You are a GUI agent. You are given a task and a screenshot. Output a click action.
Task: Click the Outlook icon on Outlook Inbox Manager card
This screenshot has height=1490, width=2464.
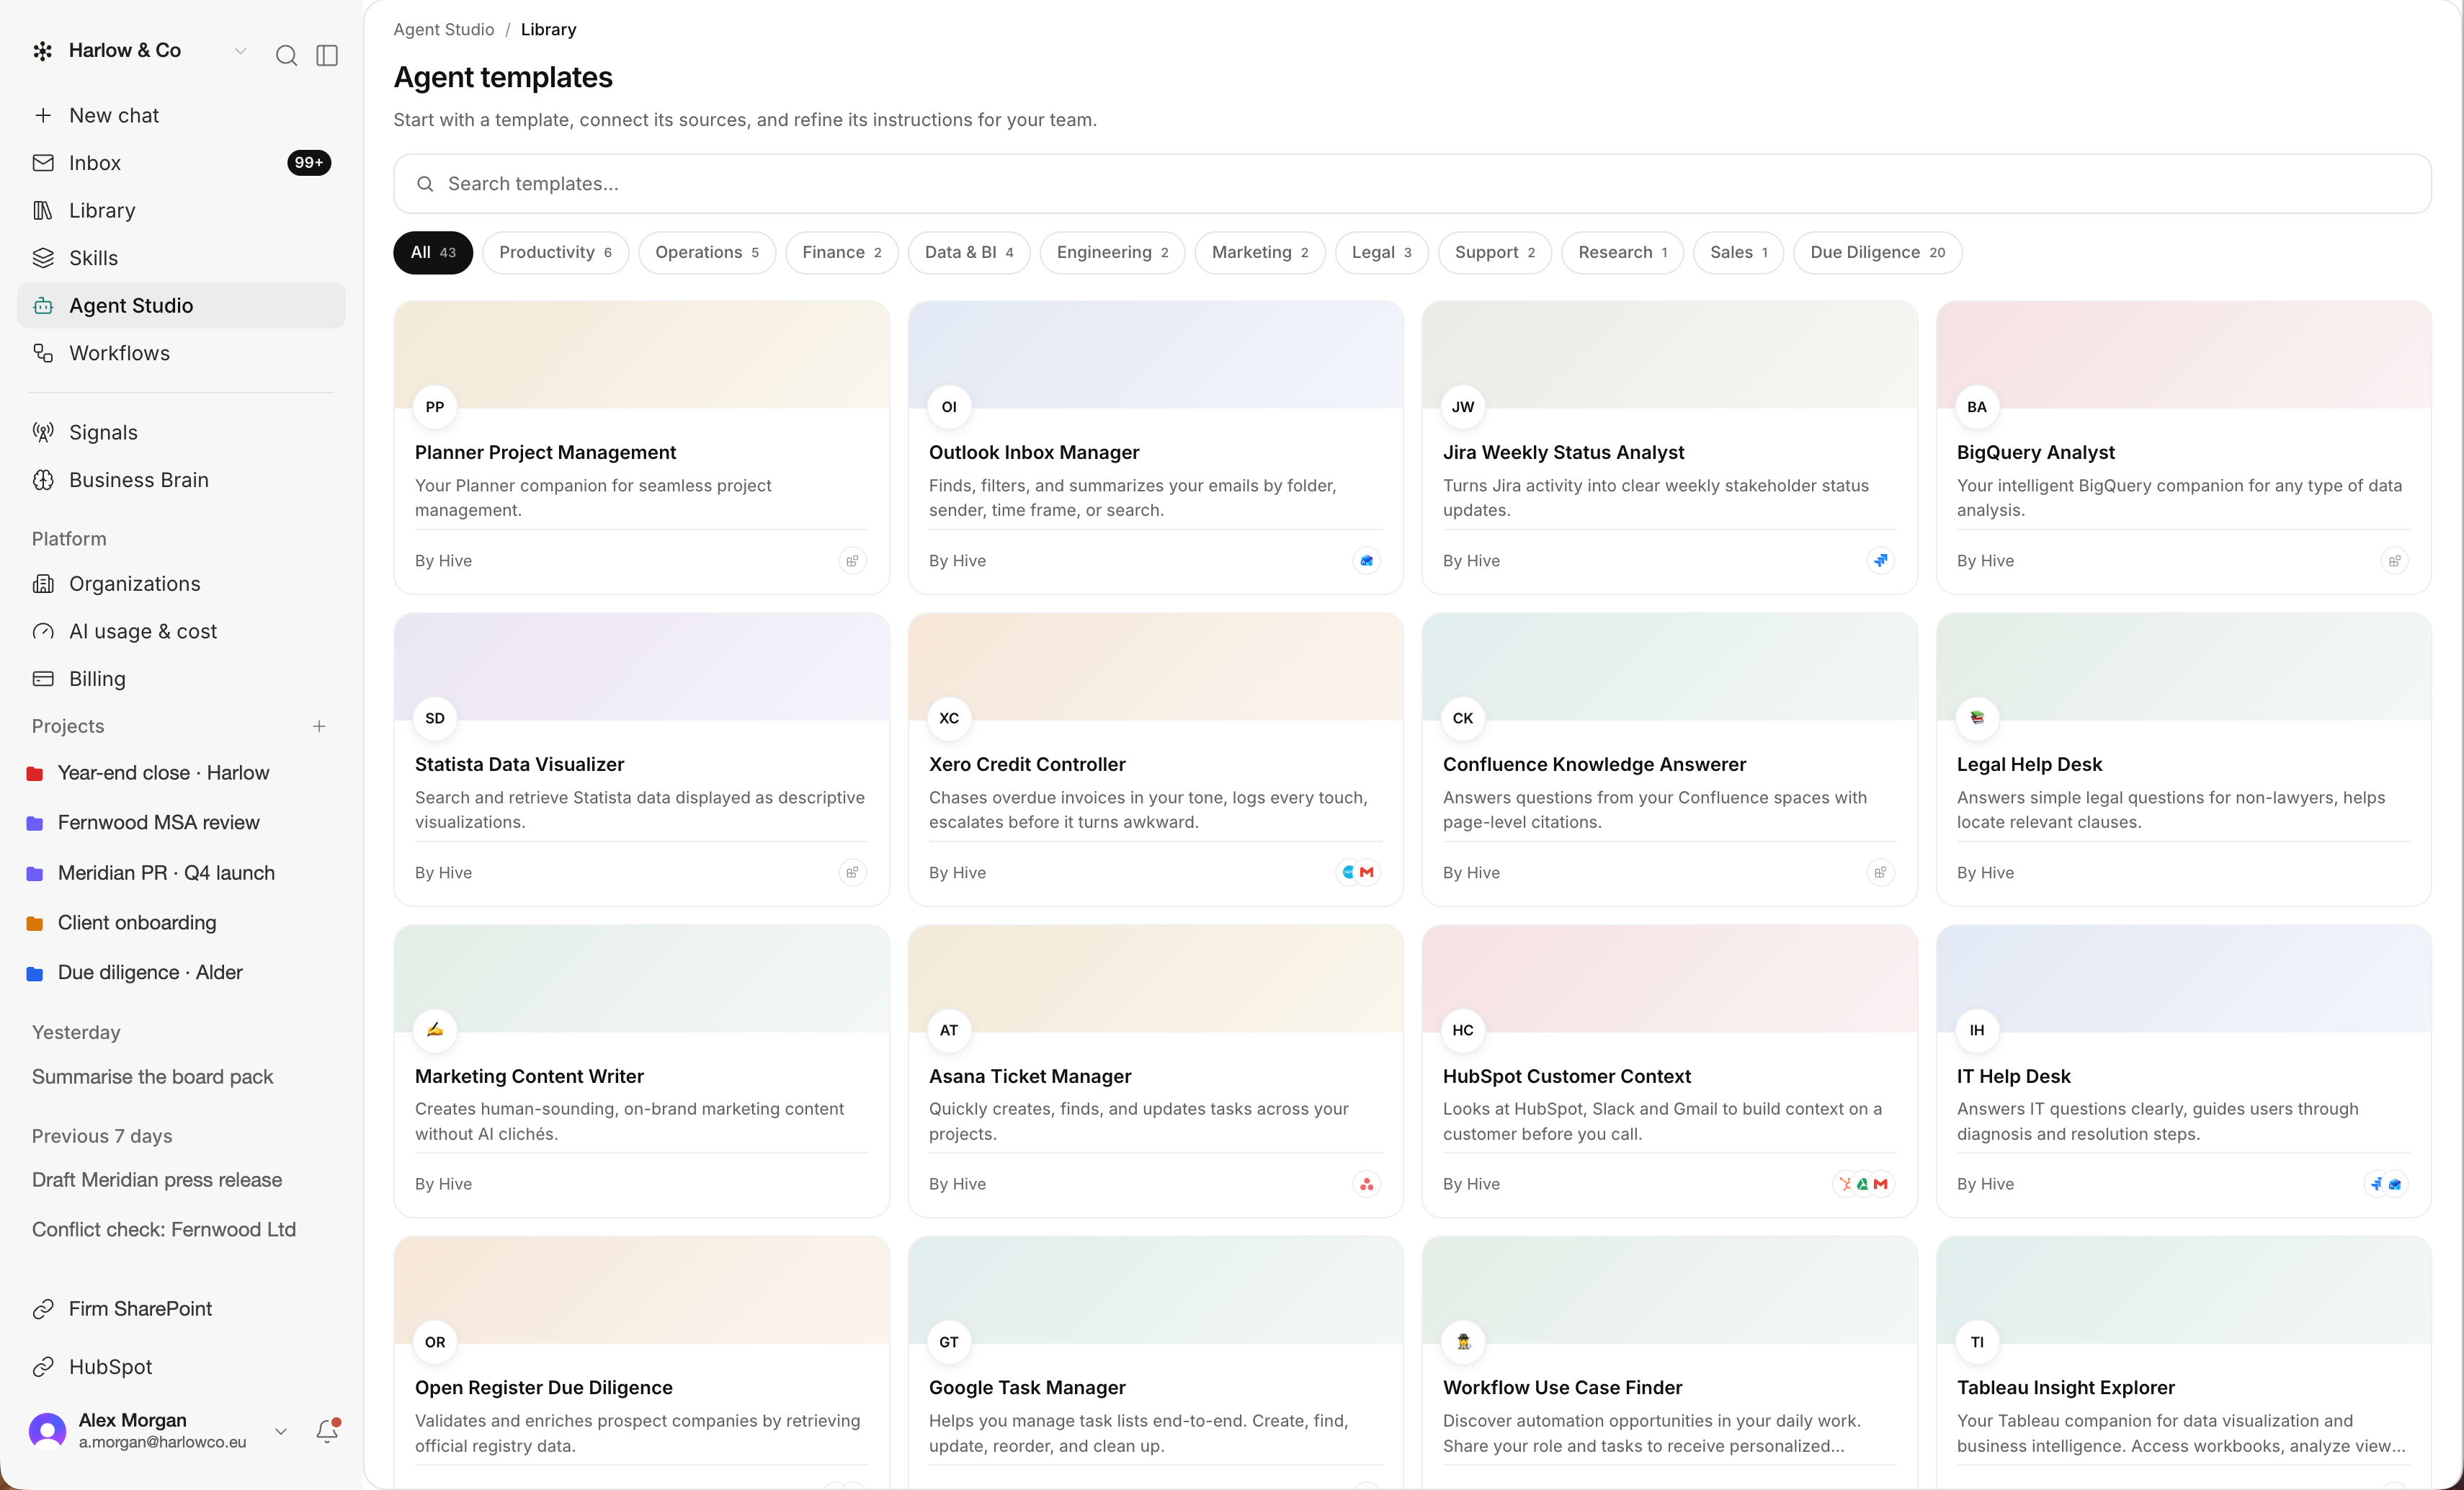1366,561
